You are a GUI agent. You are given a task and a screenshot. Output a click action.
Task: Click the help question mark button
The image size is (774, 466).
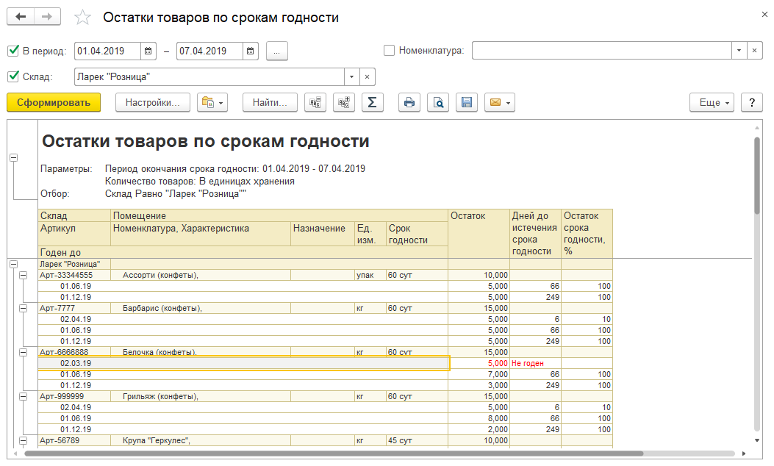751,103
